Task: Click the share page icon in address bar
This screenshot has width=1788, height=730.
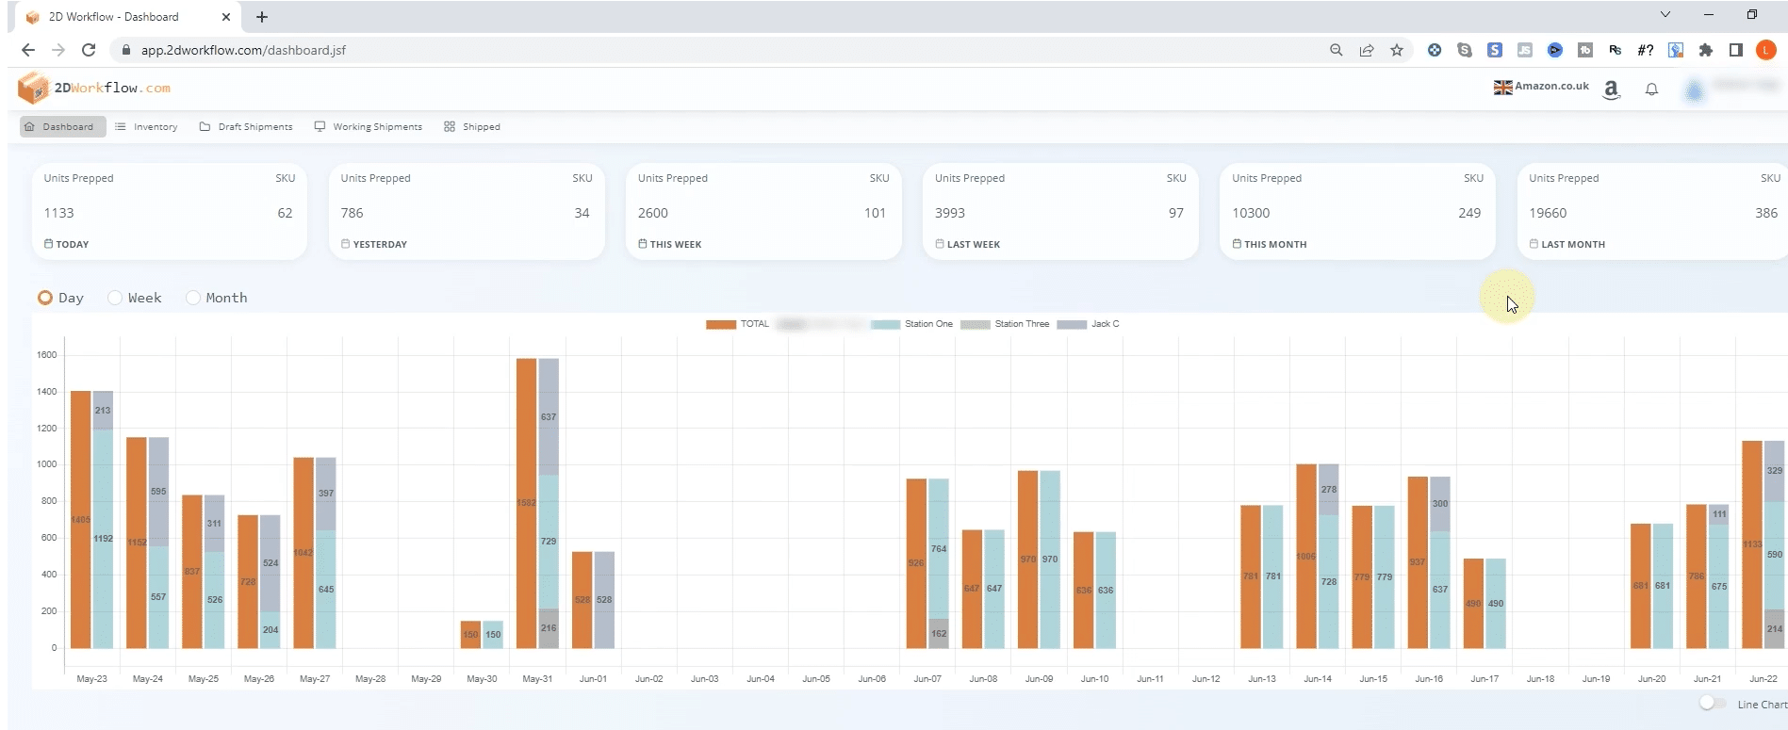Action: (x=1367, y=50)
